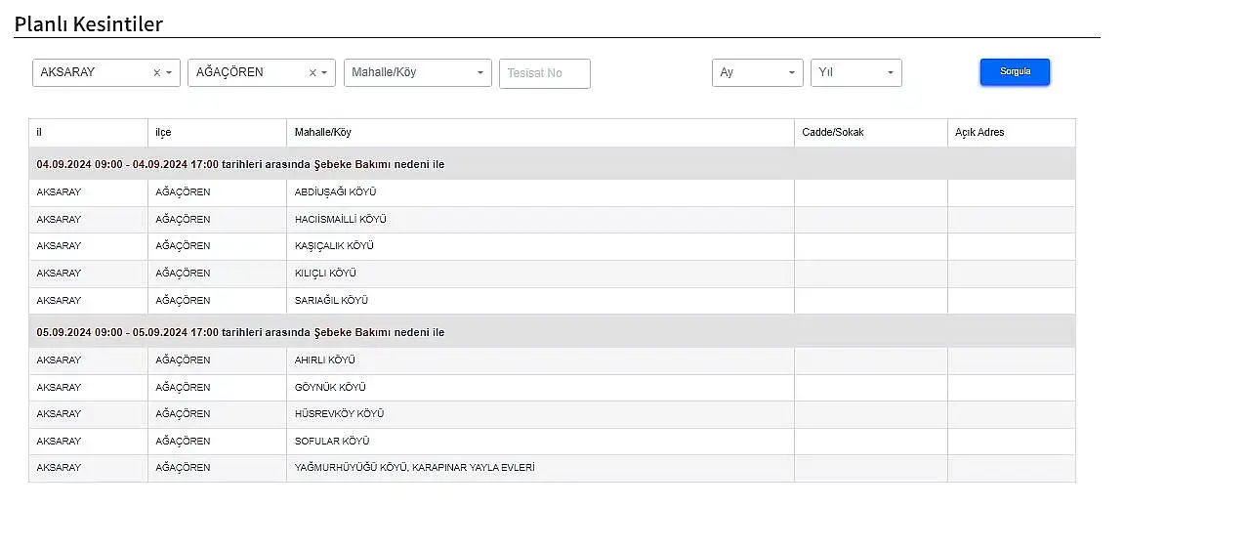Click the ilçe column header
1250x550 pixels.
coord(217,133)
